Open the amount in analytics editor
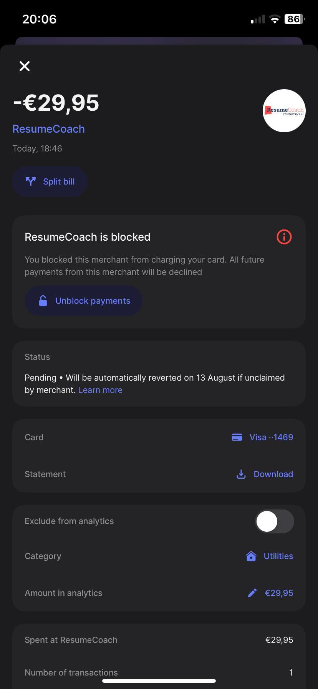 tap(279, 593)
